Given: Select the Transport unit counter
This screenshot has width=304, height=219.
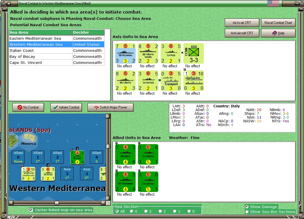Looking at the screenshot, I should click(x=171, y=81).
